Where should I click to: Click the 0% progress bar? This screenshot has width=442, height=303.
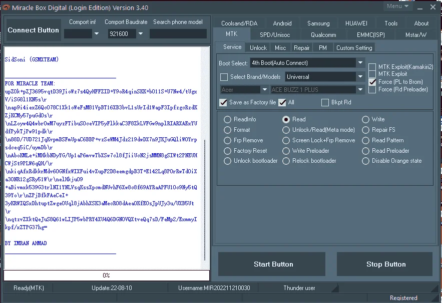pos(107,276)
